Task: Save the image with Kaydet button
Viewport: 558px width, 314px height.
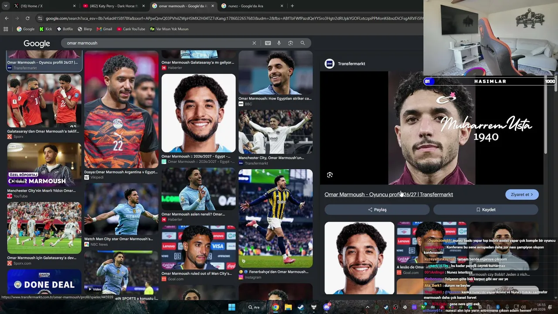Action: coord(486,210)
